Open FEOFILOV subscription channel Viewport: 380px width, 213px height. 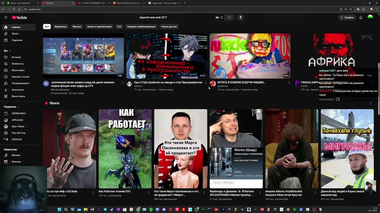click(18, 139)
